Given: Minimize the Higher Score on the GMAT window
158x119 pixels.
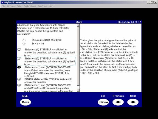Looking at the screenshot, I should 148,2.
